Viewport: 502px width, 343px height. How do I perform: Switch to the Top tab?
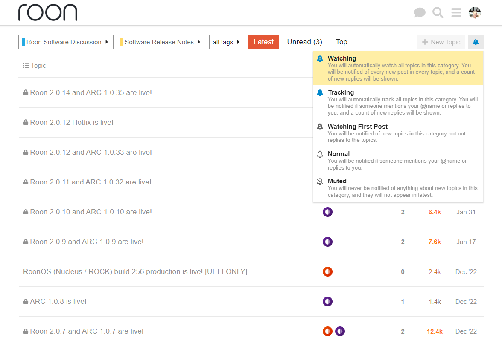[x=341, y=42]
